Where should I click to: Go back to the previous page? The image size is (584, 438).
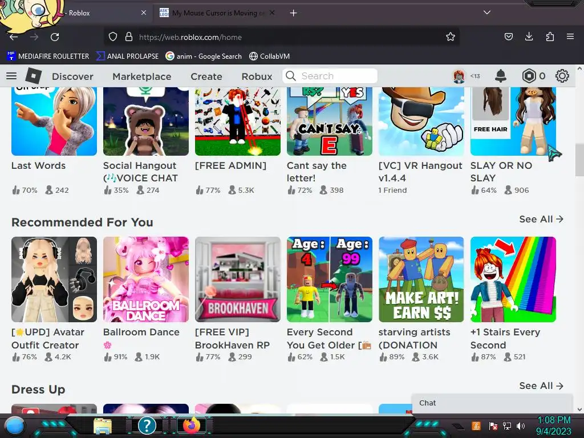tap(14, 37)
